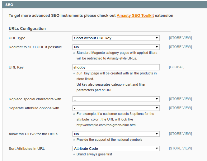Open the Amasty SEO Toolkit link
The width and height of the screenshot is (207, 161).
pos(135,15)
